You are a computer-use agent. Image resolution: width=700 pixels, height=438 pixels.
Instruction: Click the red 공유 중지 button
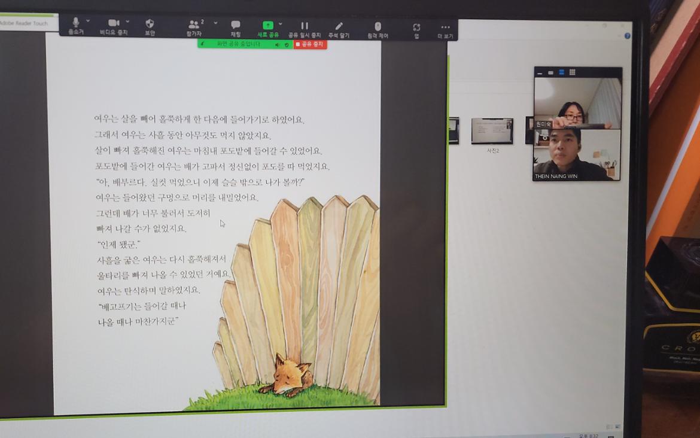point(310,44)
